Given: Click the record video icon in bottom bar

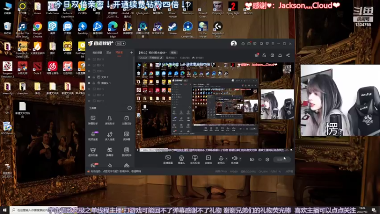Looking at the screenshot, I should pyautogui.click(x=252, y=159).
